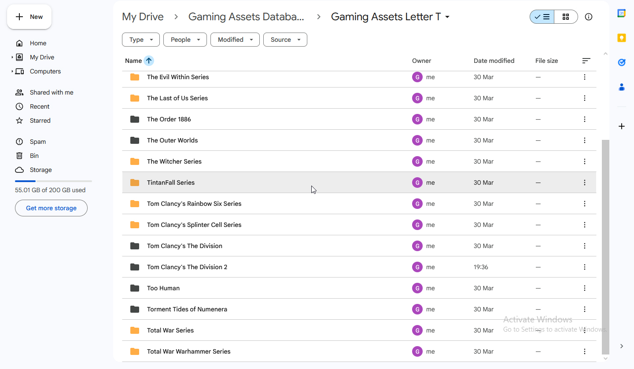Navigate to My Drive breadcrumb

click(143, 17)
